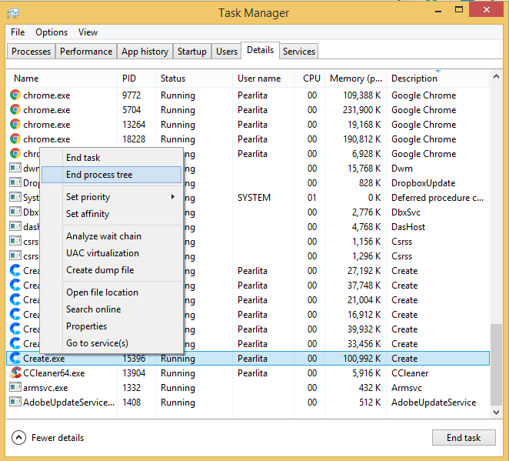
Task: Click the Create icon in the 21,004 K row
Action: click(x=15, y=299)
